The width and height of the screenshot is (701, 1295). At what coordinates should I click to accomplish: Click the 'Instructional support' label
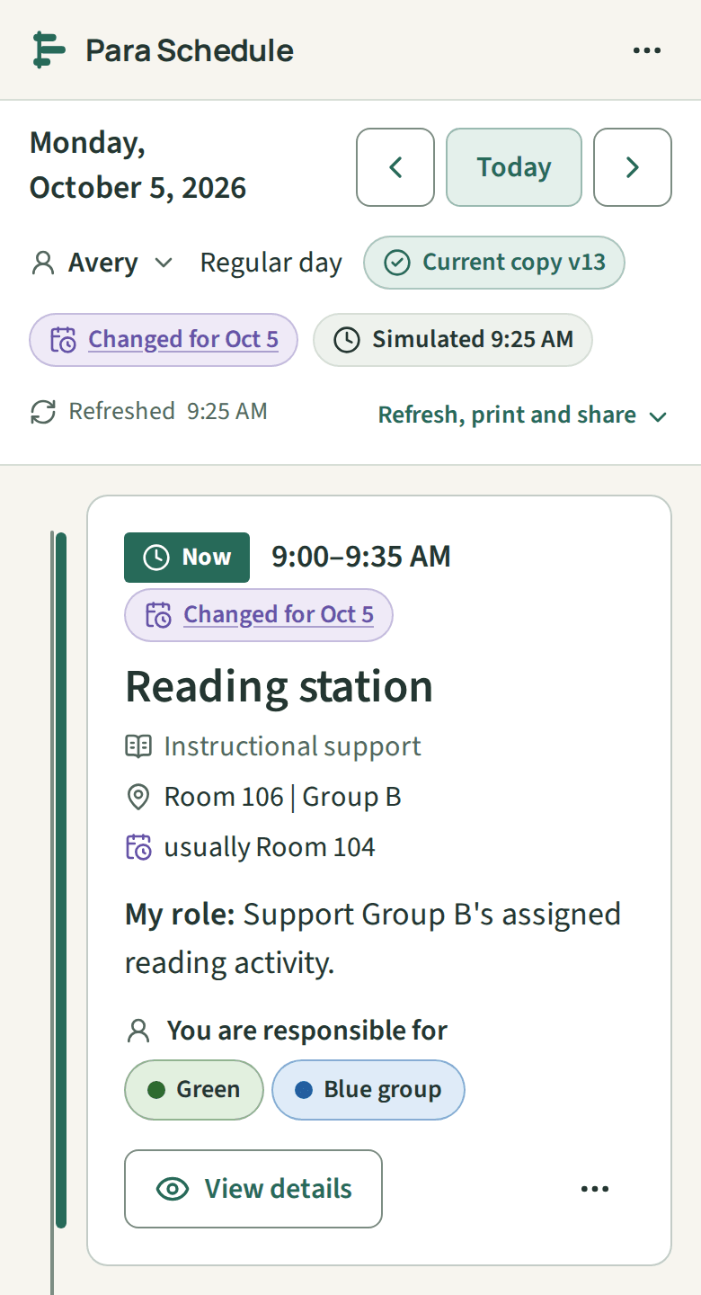292,746
